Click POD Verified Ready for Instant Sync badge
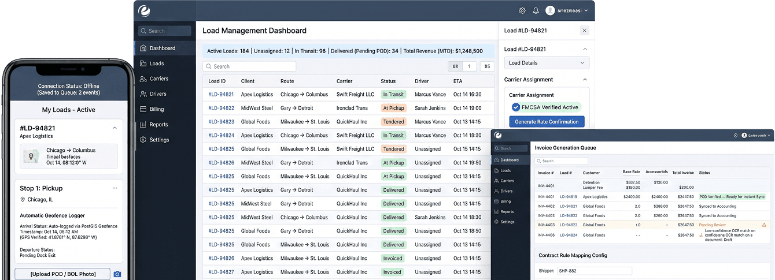 tap(732, 197)
